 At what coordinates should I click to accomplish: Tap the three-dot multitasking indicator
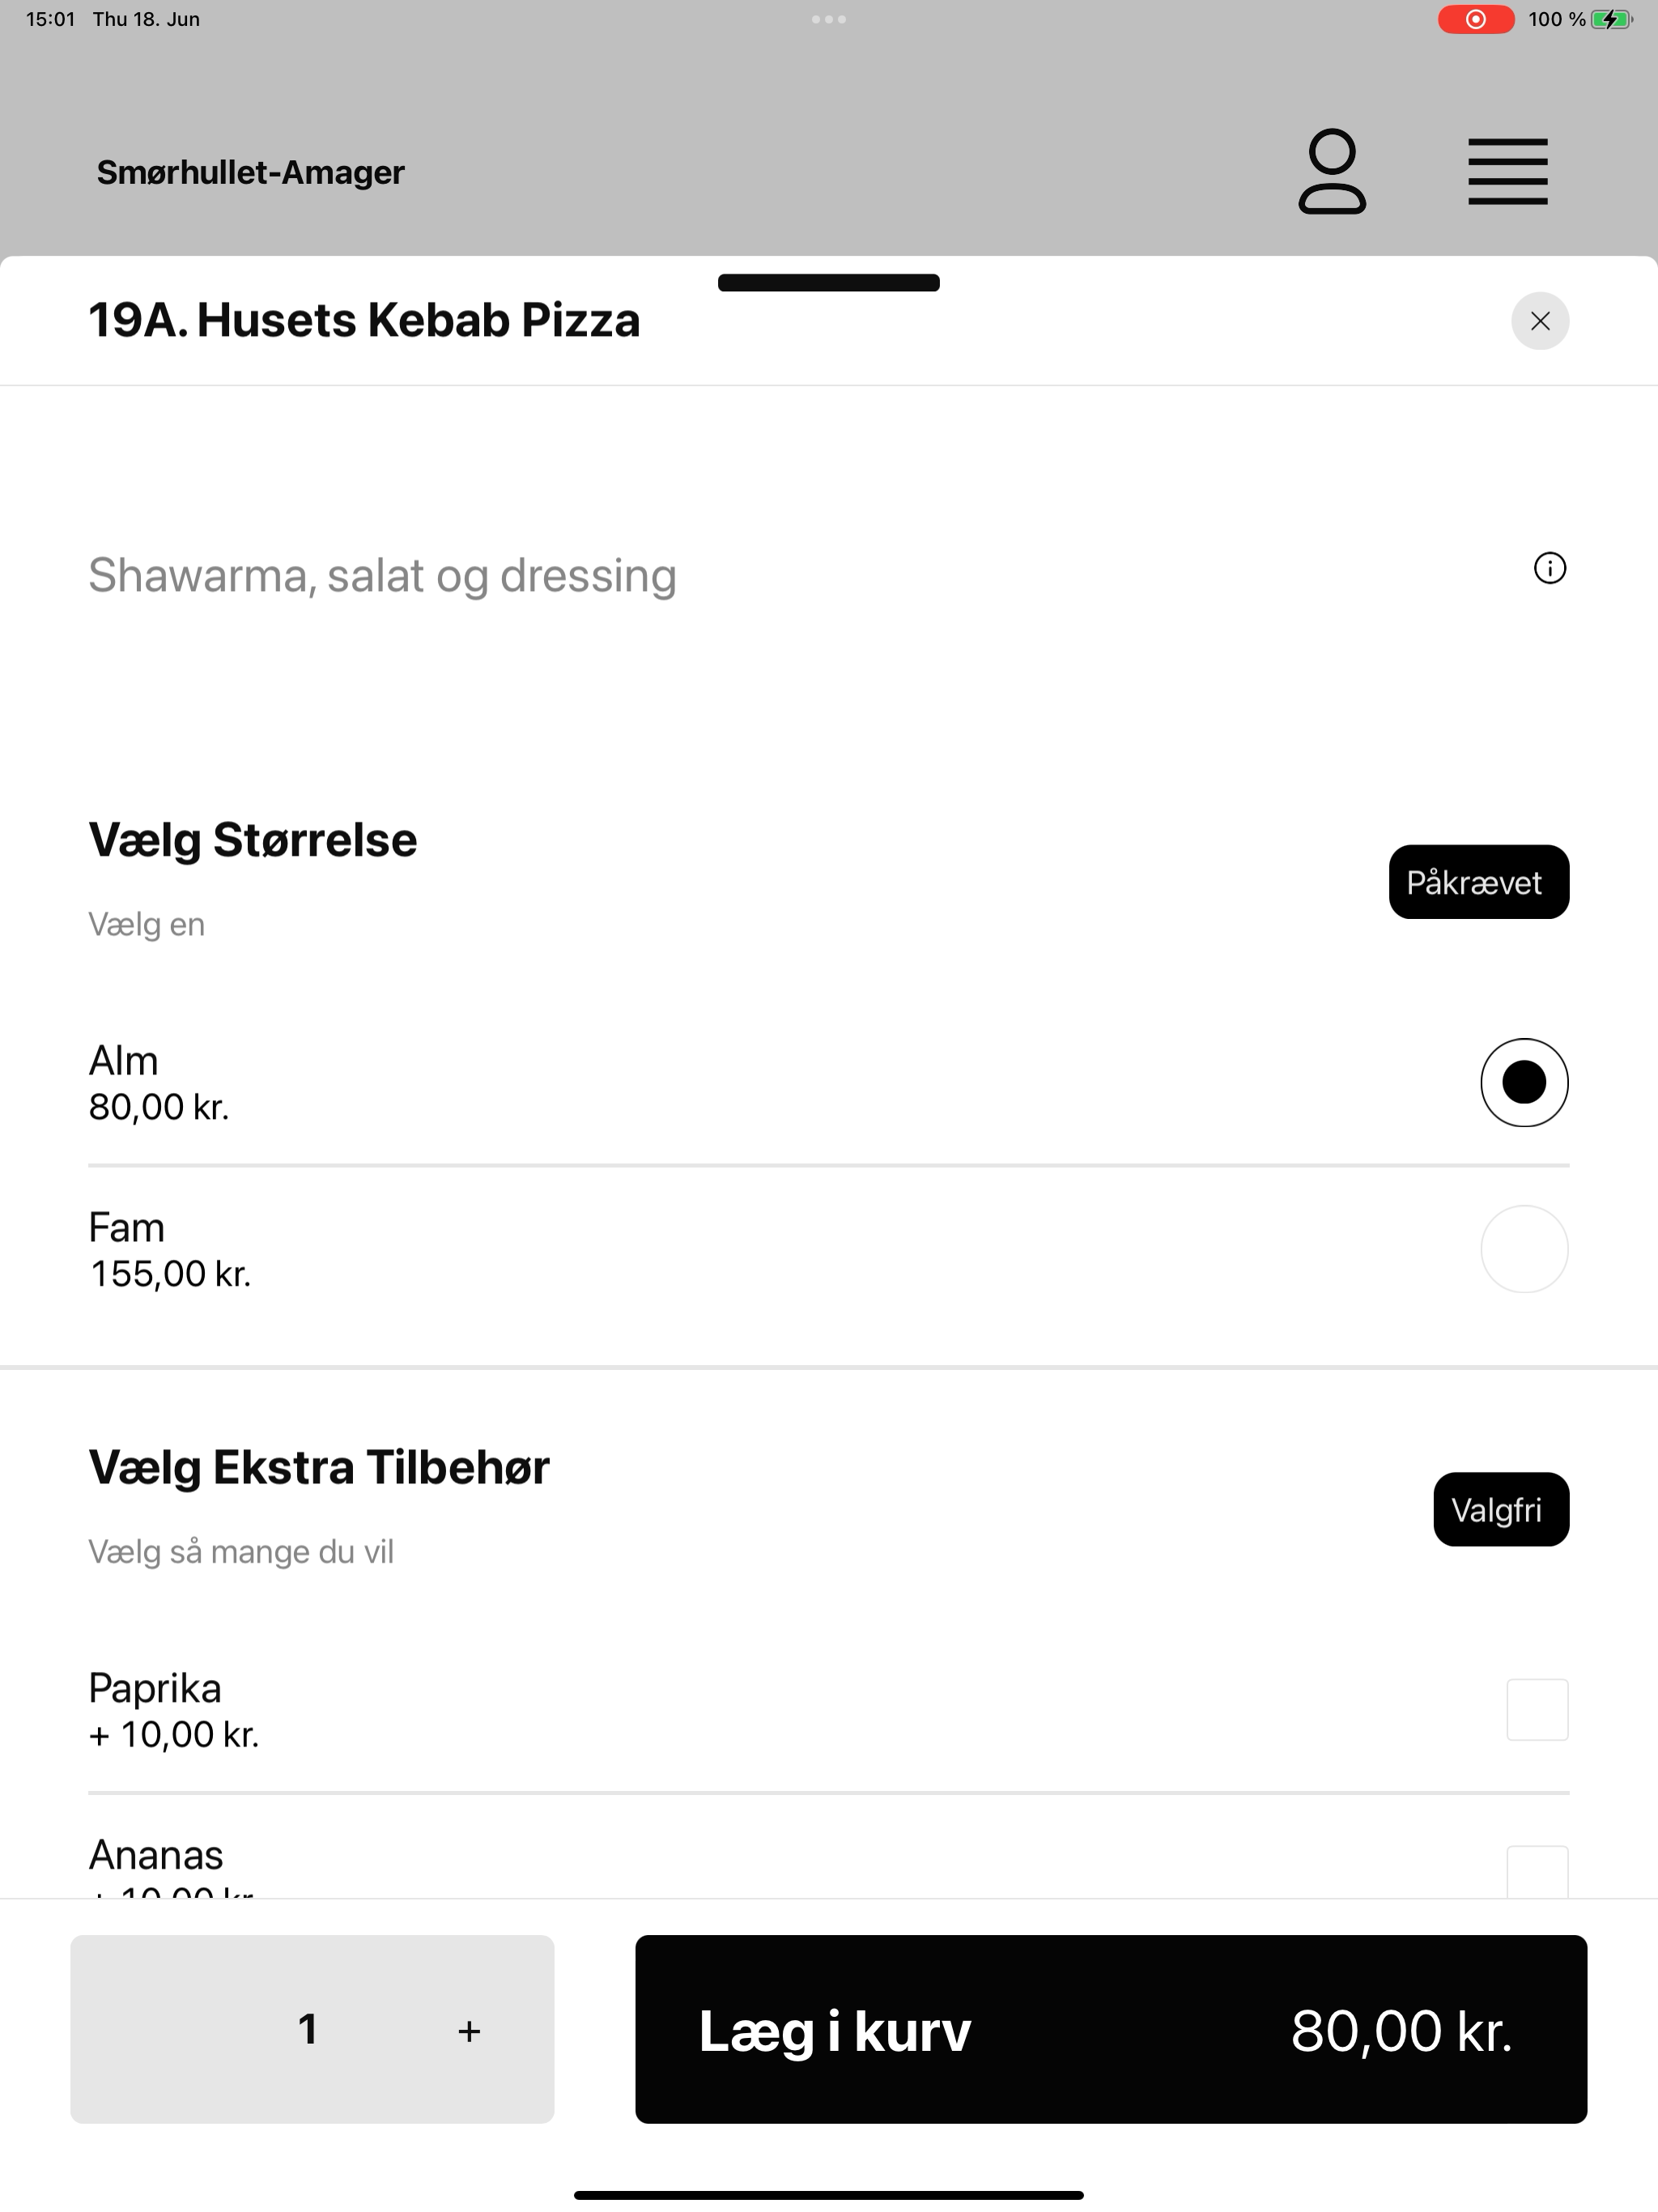pos(828,19)
